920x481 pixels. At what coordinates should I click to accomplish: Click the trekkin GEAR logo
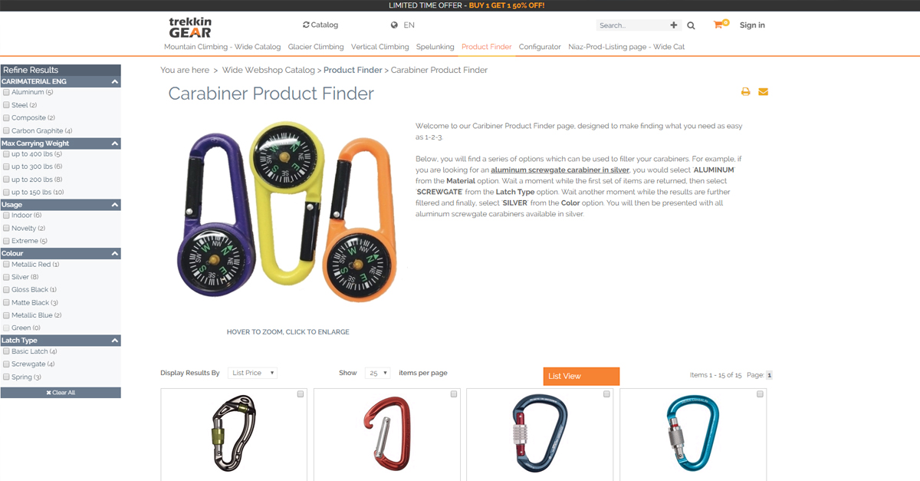pyautogui.click(x=190, y=28)
